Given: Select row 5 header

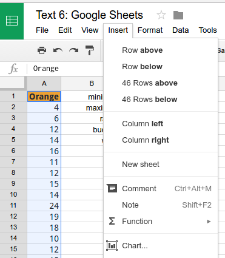Looking at the screenshot, I should [x=13, y=140].
